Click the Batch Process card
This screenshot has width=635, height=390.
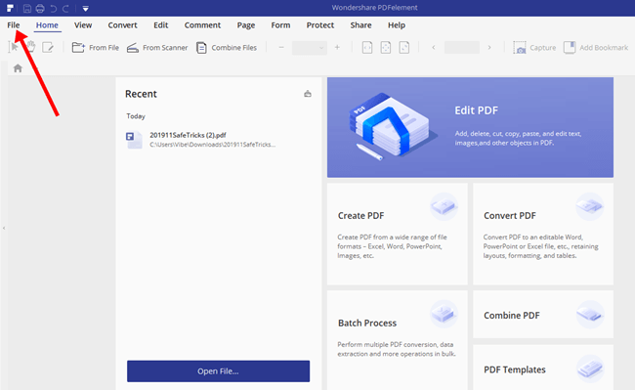point(398,340)
